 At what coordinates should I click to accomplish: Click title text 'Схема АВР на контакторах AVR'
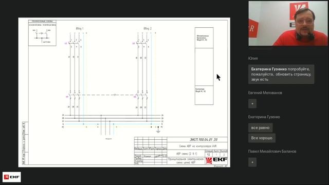tap(197, 146)
